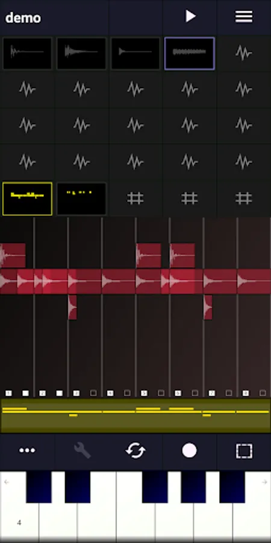This screenshot has height=543, width=271.
Task: Shift the keyboard left with the arrow
Action: 7,481
